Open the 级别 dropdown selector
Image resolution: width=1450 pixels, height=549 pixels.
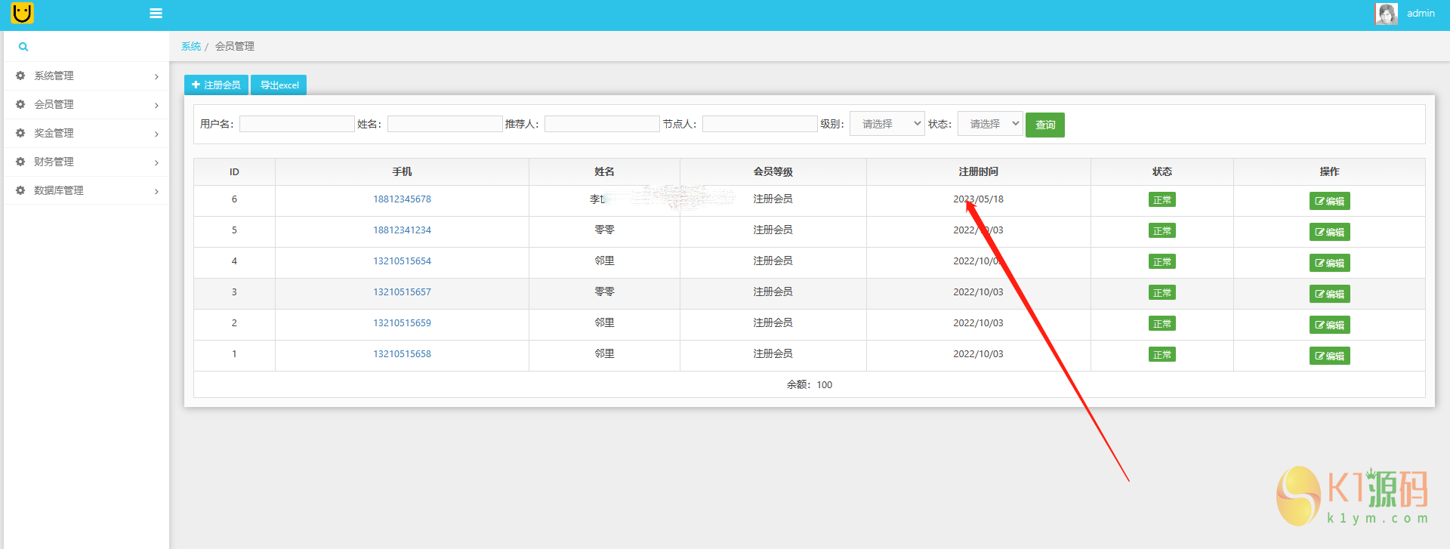pyautogui.click(x=887, y=124)
